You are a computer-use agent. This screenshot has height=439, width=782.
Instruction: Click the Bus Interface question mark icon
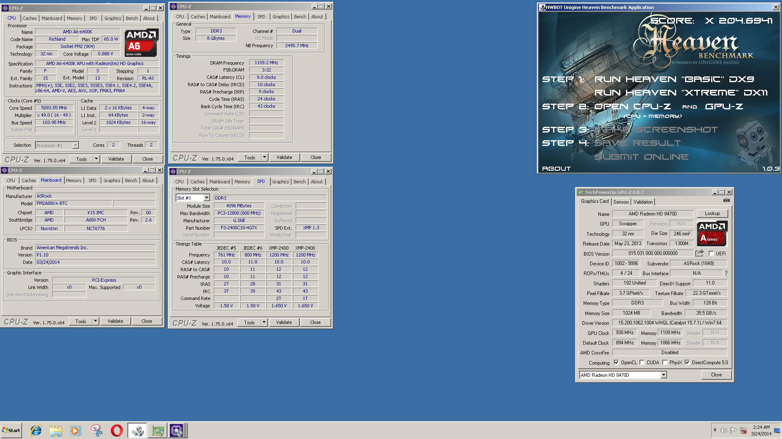726,273
